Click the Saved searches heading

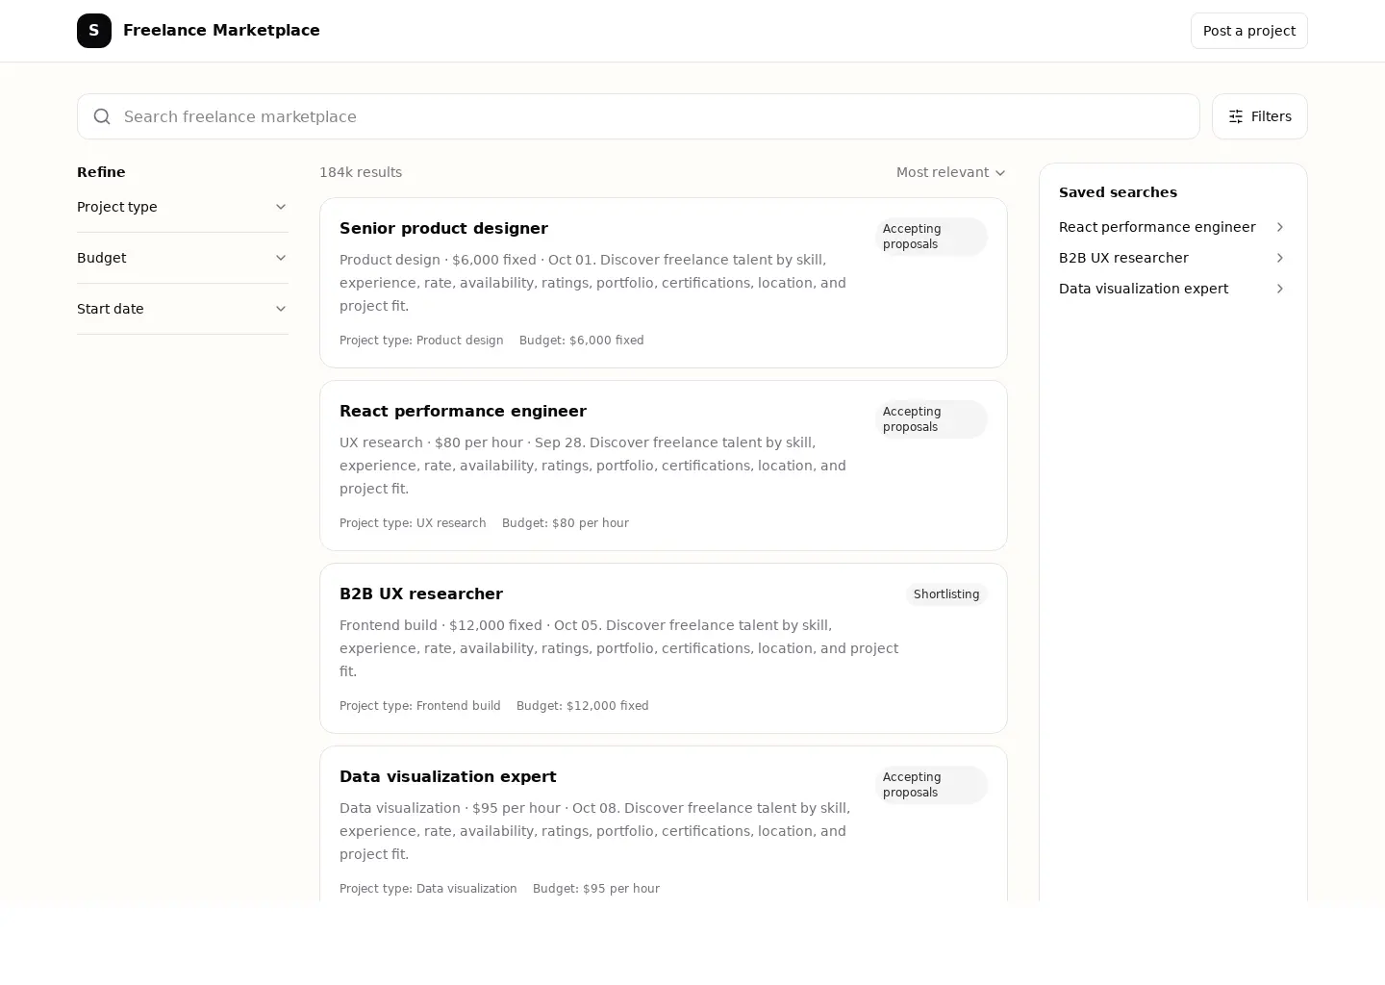pos(1118,192)
